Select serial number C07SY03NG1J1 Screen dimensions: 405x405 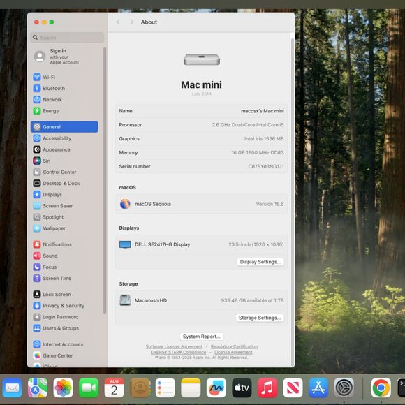tap(266, 167)
